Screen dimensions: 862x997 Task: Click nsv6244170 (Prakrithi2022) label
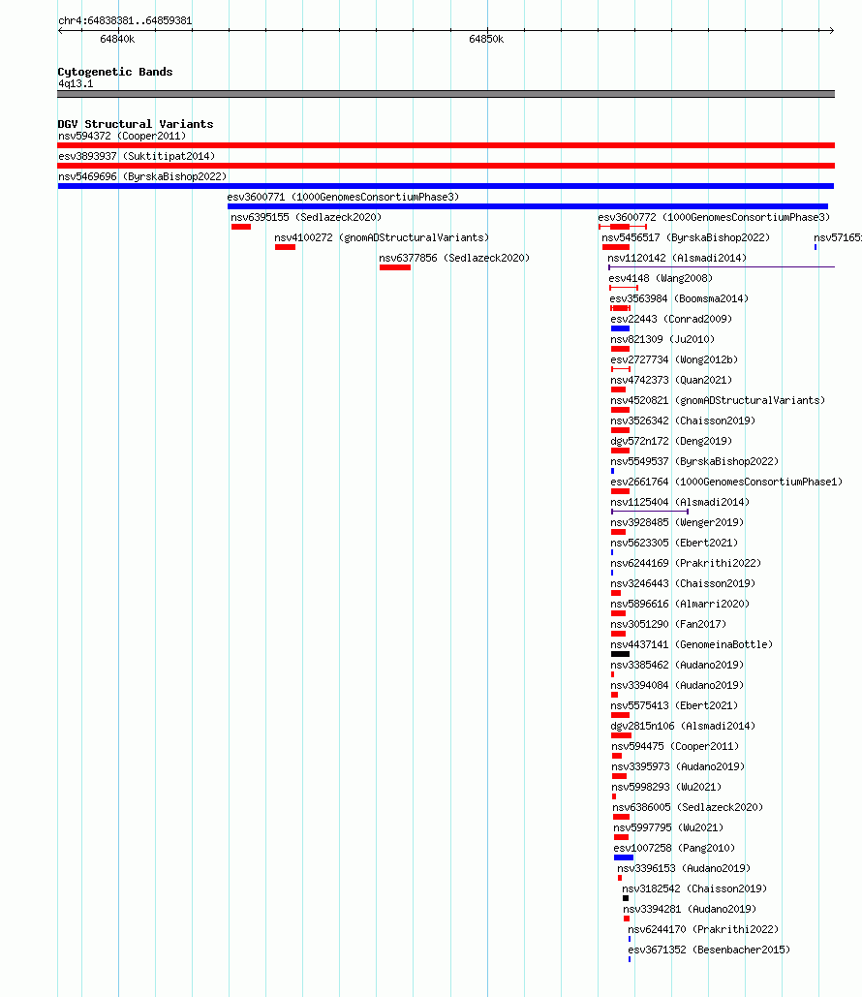[703, 929]
